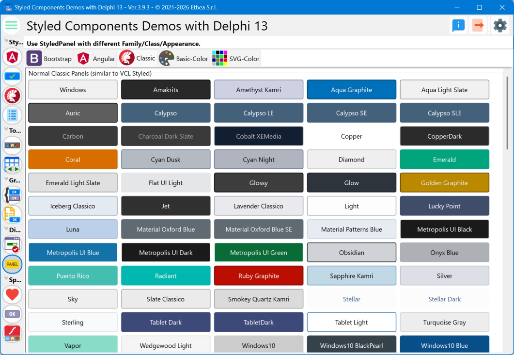This screenshot has height=355, width=514.
Task: Click the Obsidian panel
Action: 351,252
